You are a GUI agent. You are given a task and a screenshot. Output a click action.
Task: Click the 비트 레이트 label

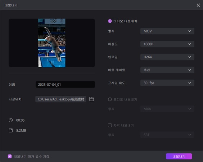point(117,70)
